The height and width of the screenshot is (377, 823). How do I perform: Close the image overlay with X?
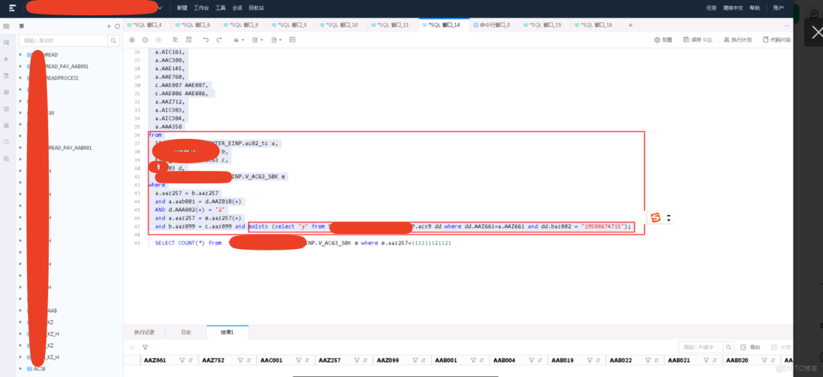[817, 33]
